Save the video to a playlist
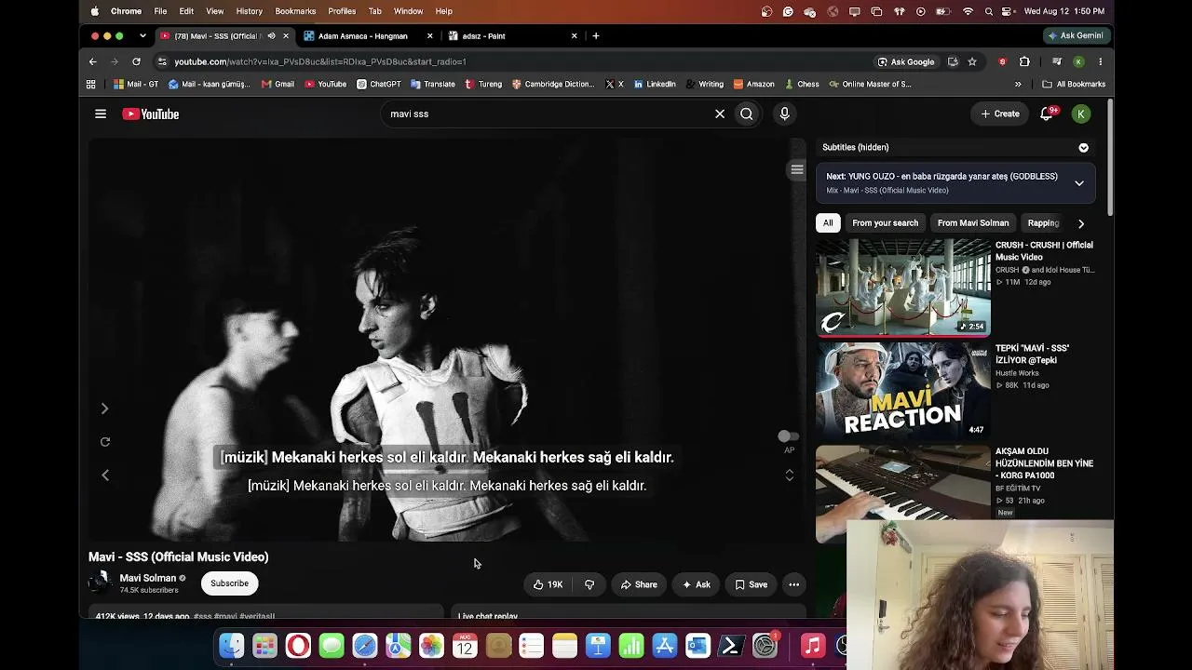Viewport: 1192px width, 670px height. pos(751,584)
